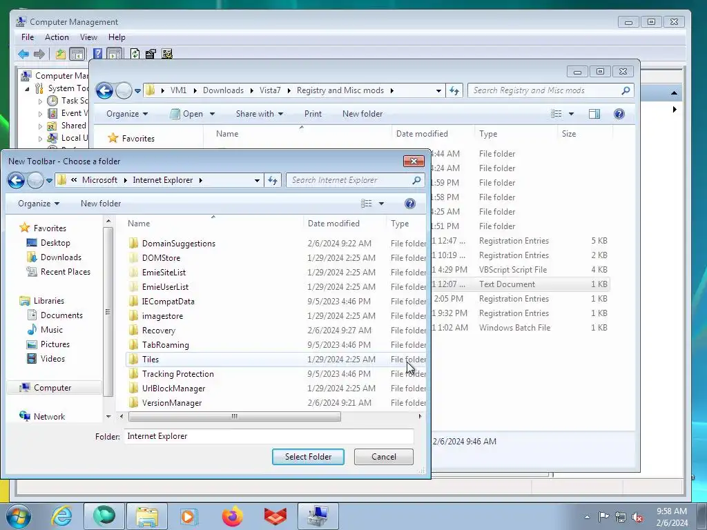Click Back arrow in Computer Management toolbar

tap(23, 54)
